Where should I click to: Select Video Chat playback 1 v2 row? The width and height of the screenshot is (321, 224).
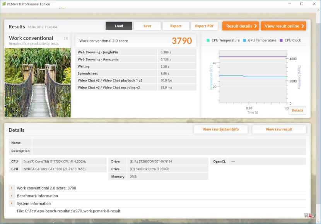pyautogui.click(x=136, y=80)
